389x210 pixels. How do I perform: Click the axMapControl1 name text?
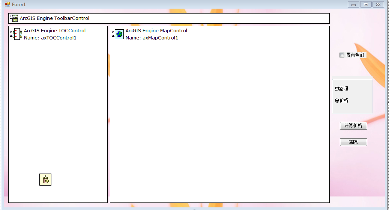click(152, 38)
